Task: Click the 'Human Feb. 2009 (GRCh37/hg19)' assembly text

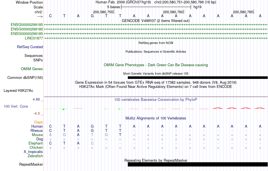Action: [x=123, y=2]
